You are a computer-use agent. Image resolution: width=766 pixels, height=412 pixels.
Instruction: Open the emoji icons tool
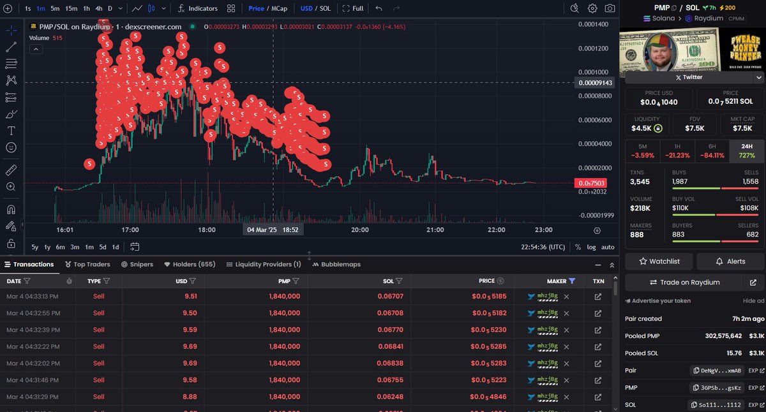(11, 147)
